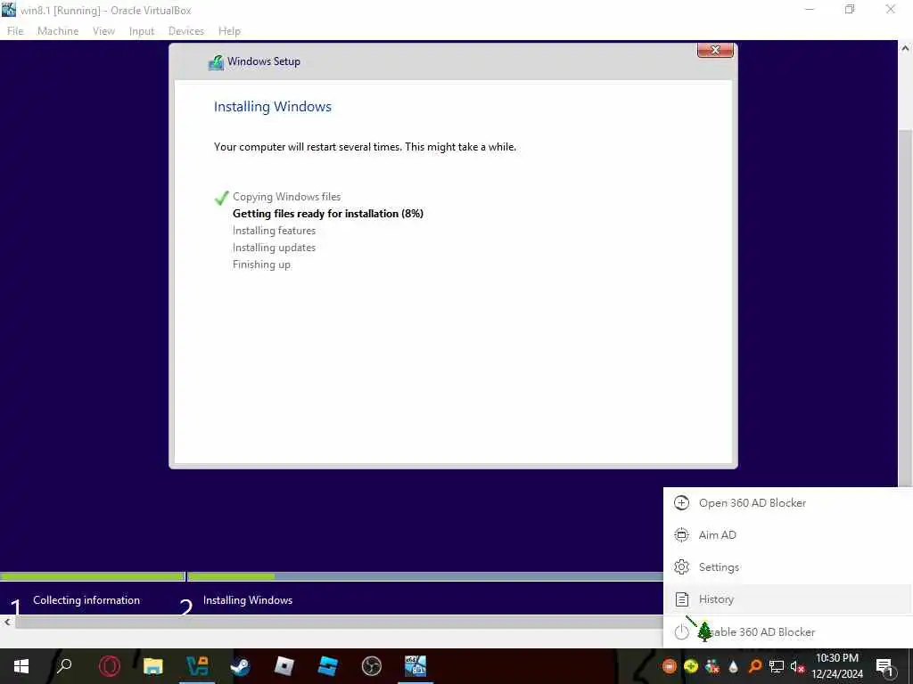The height and width of the screenshot is (684, 913).
Task: Click the 'Installing Windows' heading
Action: 273,107
